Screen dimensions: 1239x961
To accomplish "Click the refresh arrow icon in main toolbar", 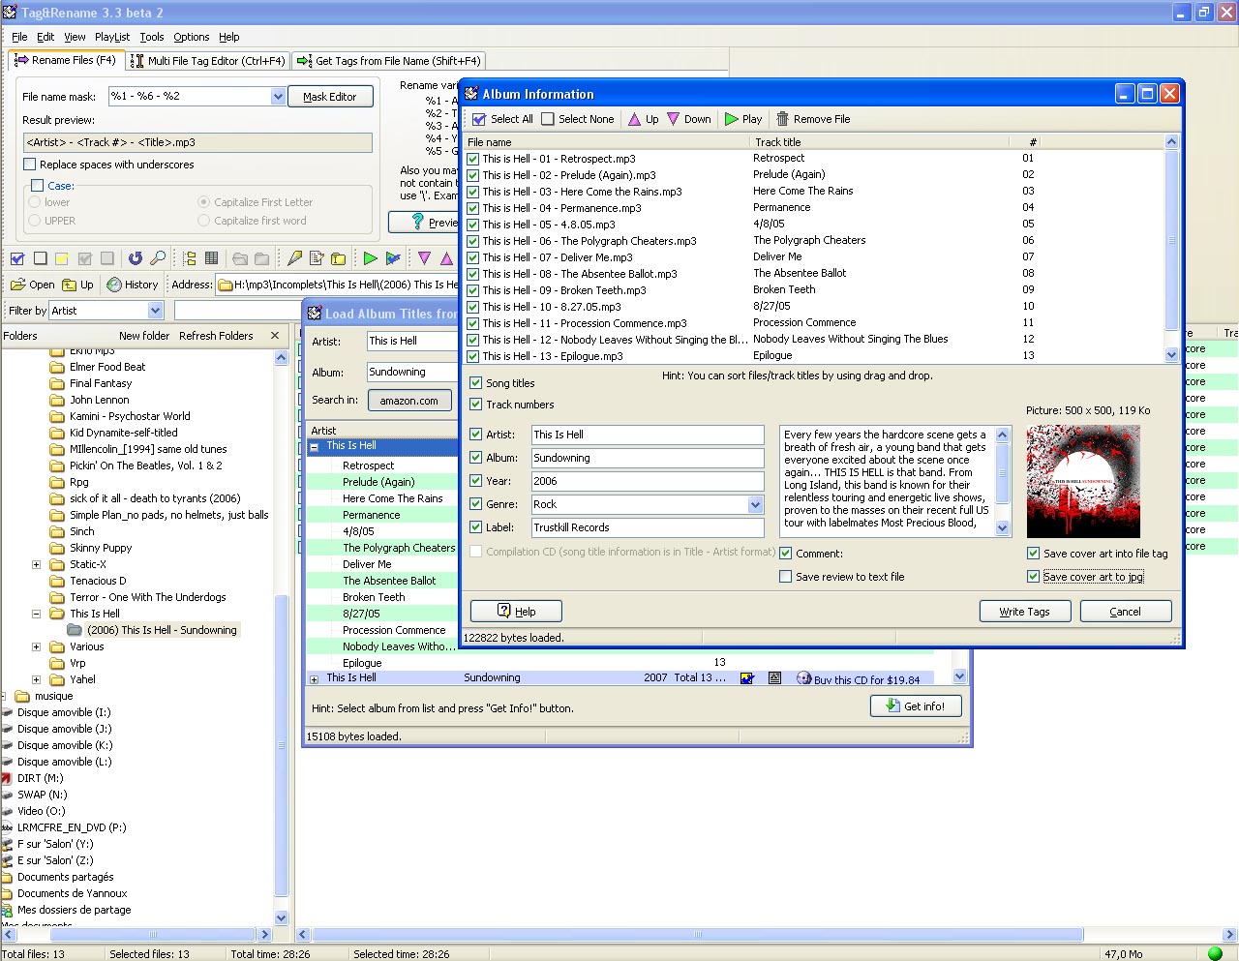I will point(135,258).
